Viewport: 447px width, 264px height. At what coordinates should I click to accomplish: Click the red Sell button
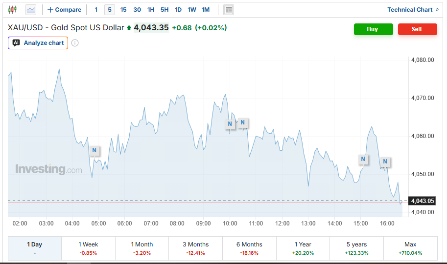(x=417, y=29)
